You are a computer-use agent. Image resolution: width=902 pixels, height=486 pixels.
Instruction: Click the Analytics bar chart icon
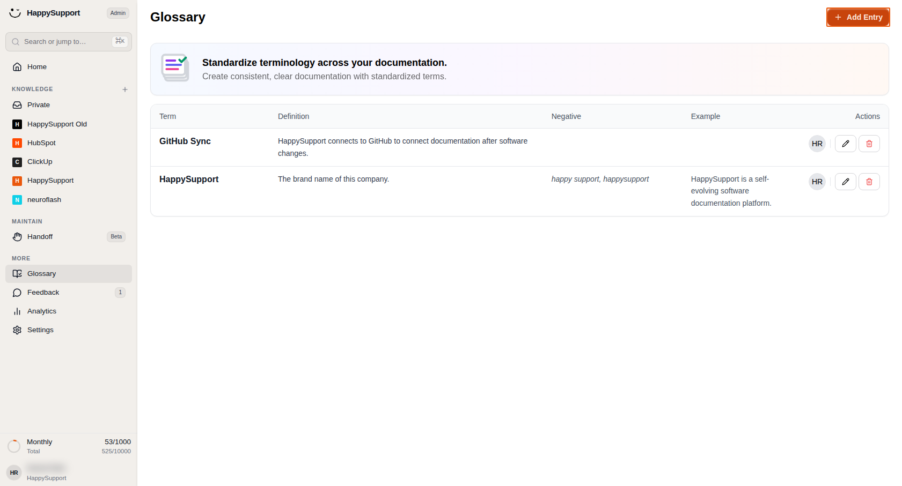tap(17, 311)
